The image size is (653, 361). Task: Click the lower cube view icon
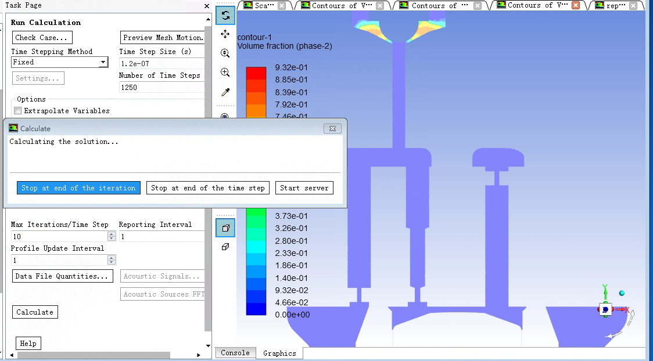click(x=225, y=247)
